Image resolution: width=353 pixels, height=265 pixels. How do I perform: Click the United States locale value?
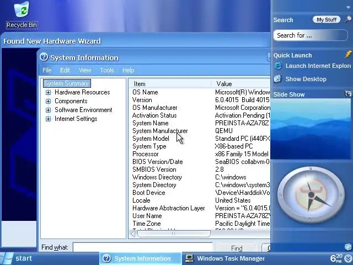[233, 200]
